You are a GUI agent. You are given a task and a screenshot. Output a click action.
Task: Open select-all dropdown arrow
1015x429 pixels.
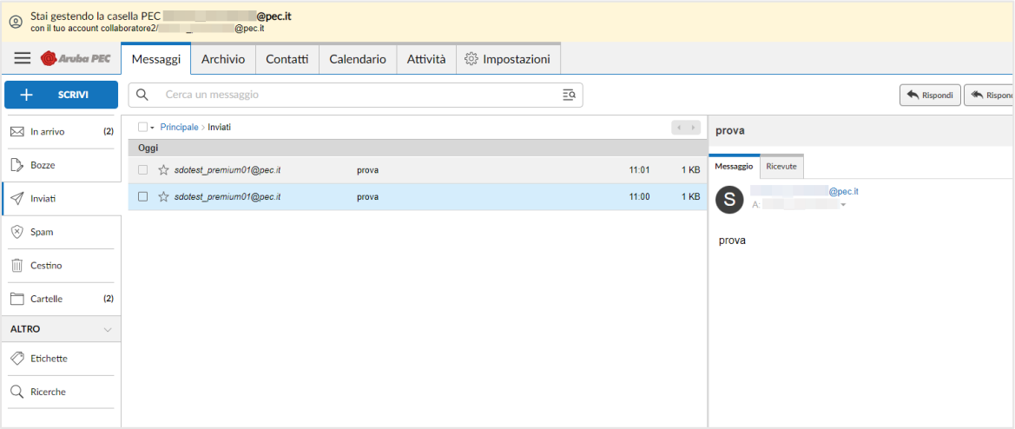153,128
